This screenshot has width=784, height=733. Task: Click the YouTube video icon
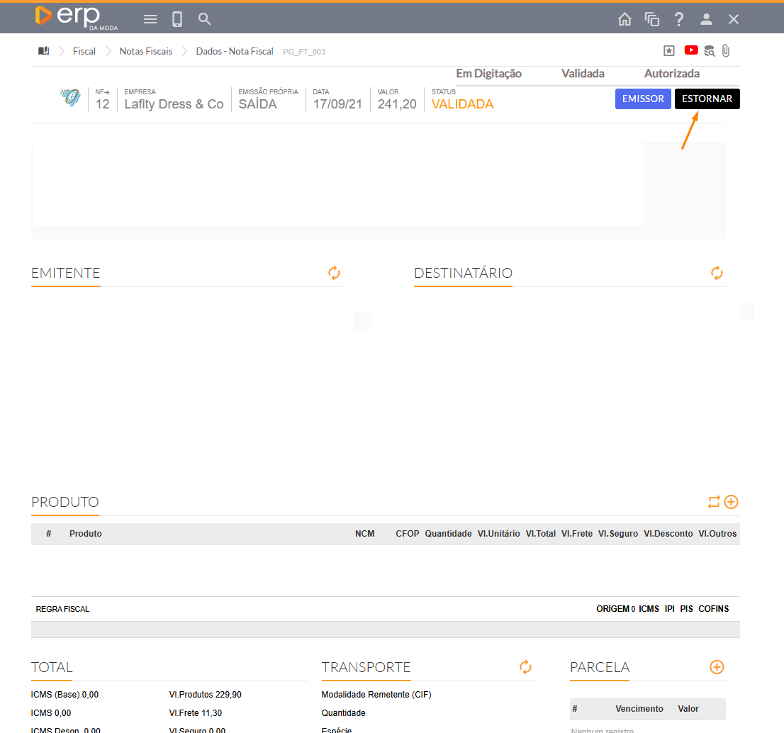[x=690, y=50]
